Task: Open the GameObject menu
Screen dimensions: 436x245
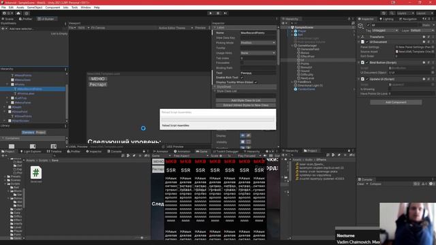Action: (x=35, y=7)
